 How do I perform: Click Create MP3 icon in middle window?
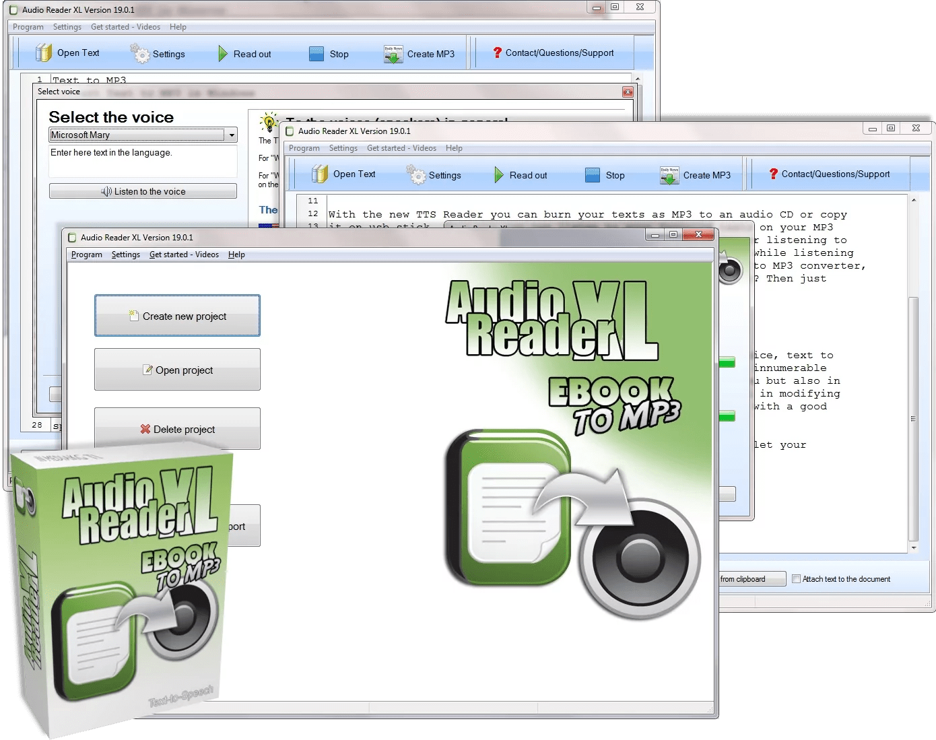click(669, 175)
